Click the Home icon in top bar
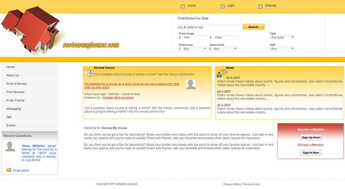The height and width of the screenshot is (189, 345). coord(183,6)
